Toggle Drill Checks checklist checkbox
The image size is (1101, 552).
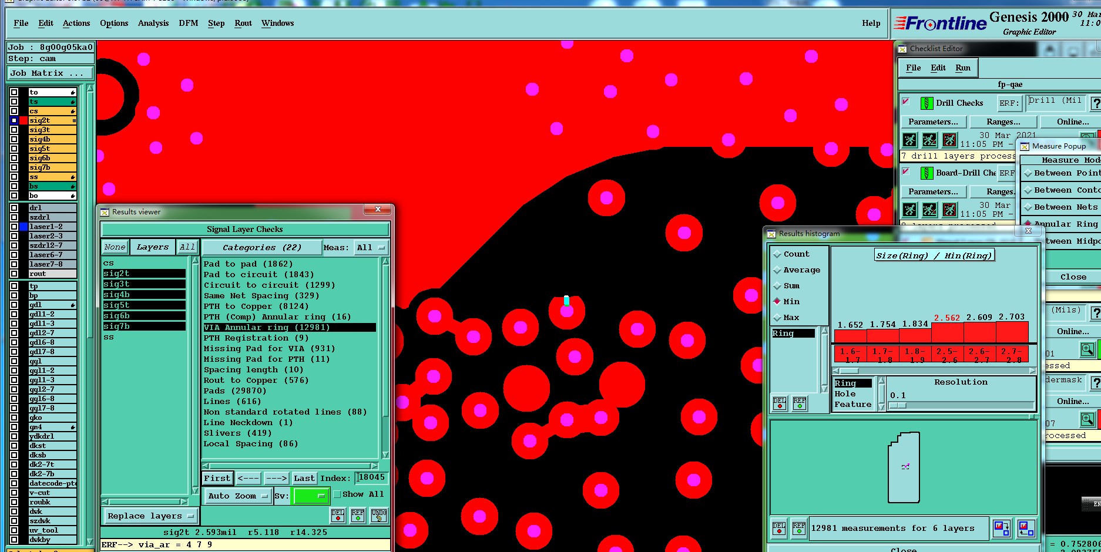906,102
